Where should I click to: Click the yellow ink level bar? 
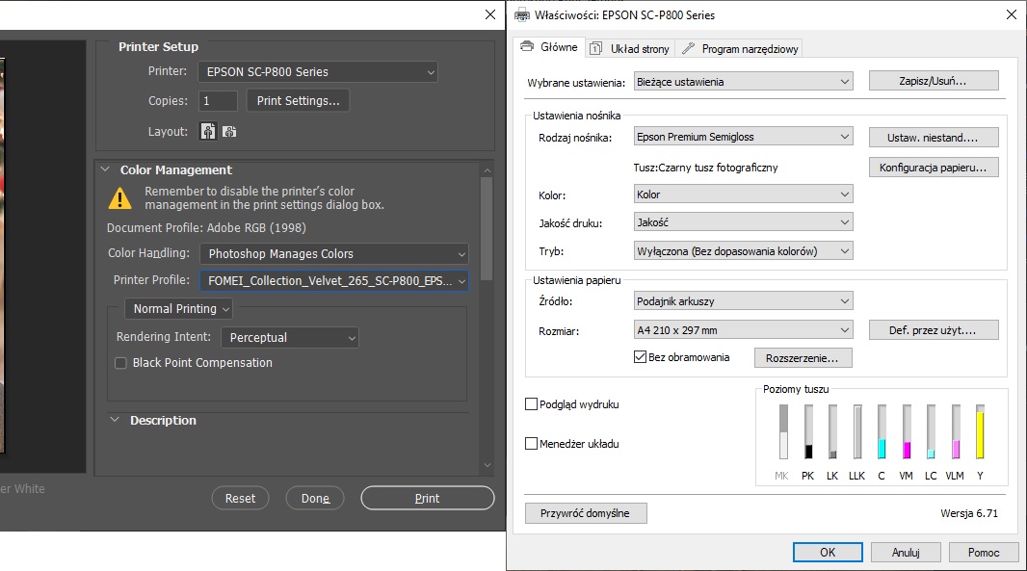coord(980,431)
